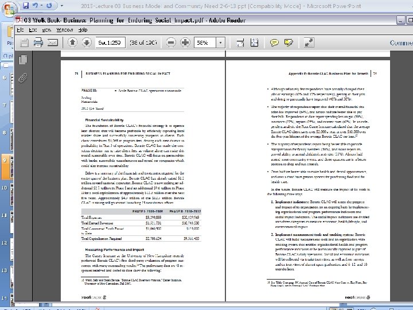The width and height of the screenshot is (413, 310).
Task: Click the page number field
Action: click(x=110, y=42)
